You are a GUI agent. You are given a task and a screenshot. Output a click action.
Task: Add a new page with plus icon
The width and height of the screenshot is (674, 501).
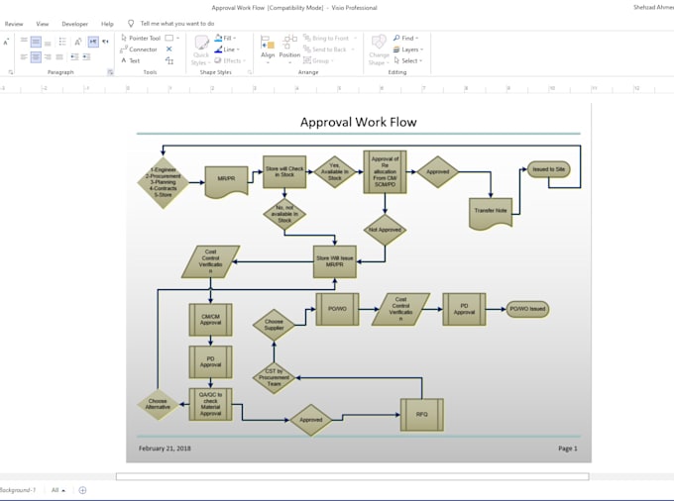[82, 490]
